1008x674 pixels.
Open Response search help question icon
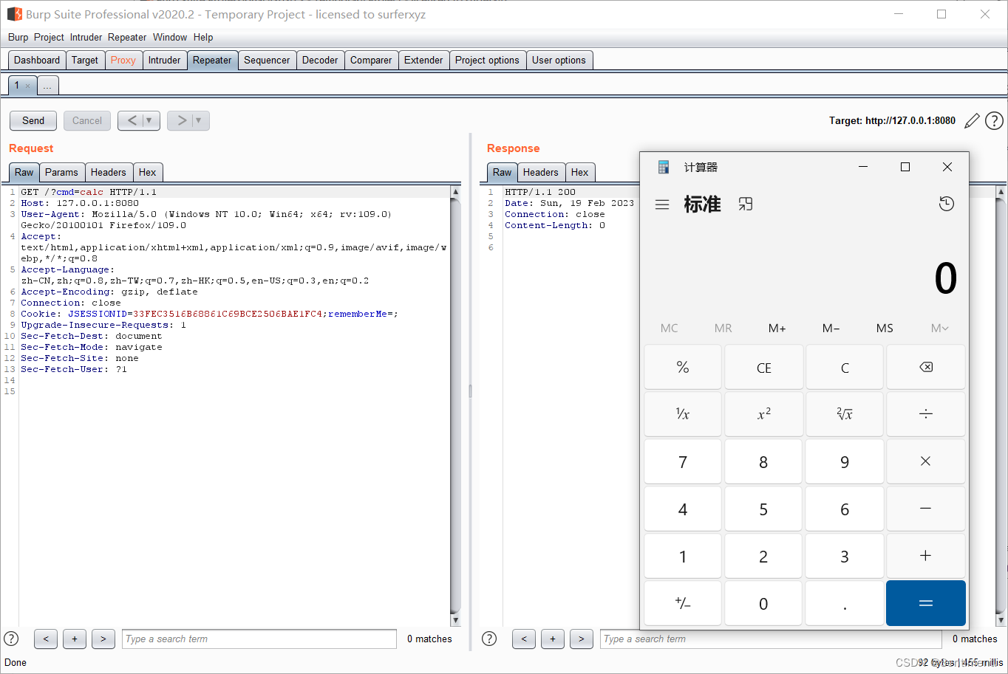click(x=489, y=639)
